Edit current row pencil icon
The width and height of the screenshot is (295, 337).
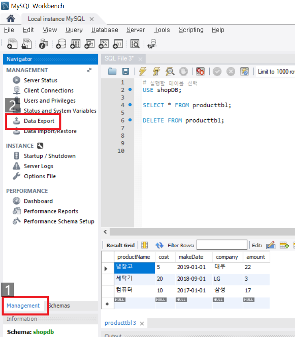271,245
